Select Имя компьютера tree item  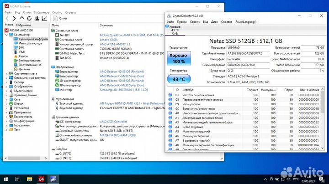point(28,43)
